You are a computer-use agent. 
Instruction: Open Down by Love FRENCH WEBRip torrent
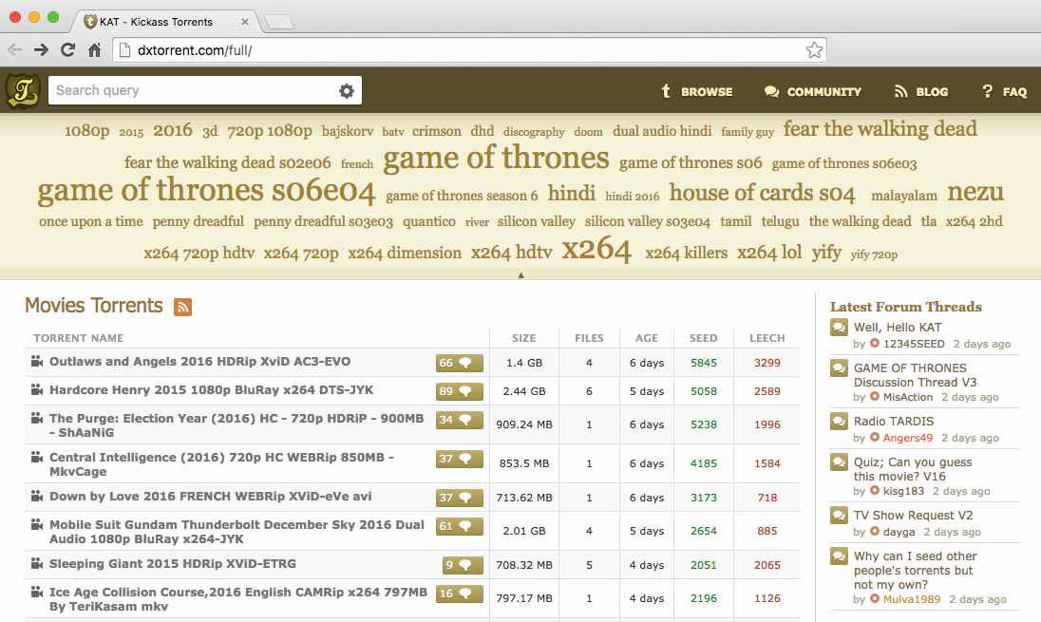point(211,497)
